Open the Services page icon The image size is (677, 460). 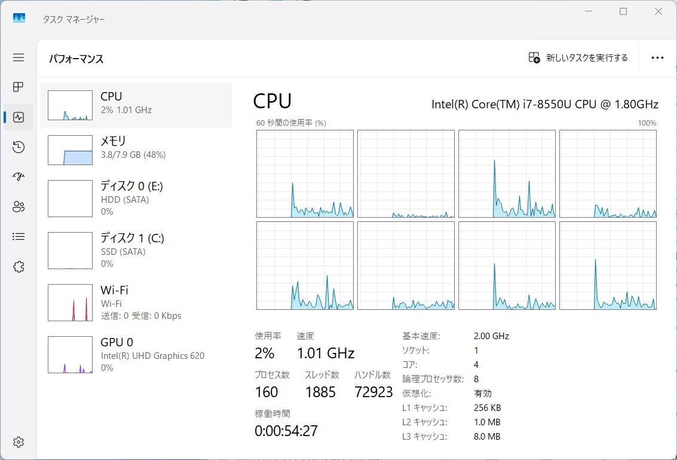pos(19,267)
